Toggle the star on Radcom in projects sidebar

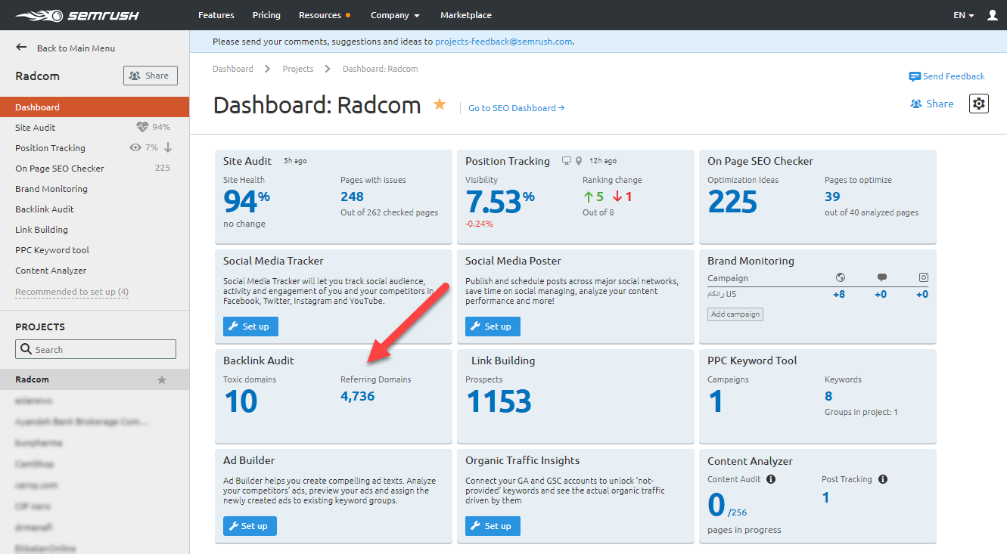click(x=161, y=380)
